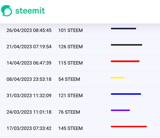Click the blue bar in the 121 STEEM row

click(x=126, y=94)
